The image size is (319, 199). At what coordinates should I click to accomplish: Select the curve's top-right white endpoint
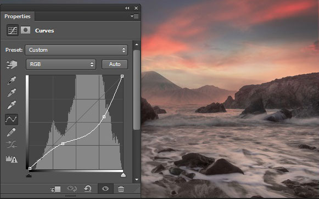click(122, 76)
